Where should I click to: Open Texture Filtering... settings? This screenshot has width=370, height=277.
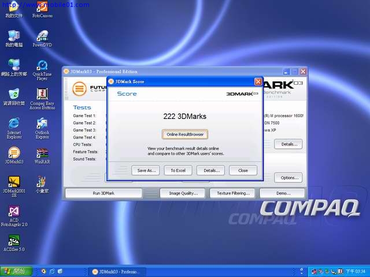click(x=232, y=193)
